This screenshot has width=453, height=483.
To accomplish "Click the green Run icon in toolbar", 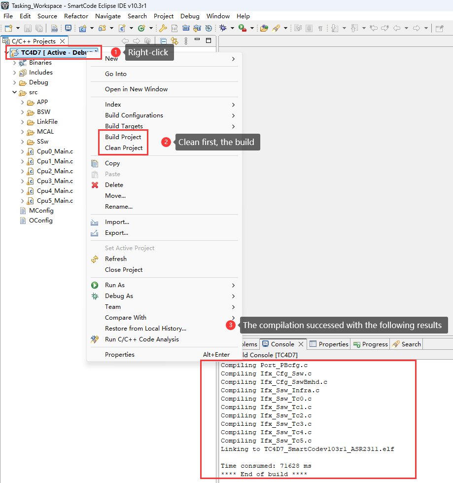I will 242,28.
